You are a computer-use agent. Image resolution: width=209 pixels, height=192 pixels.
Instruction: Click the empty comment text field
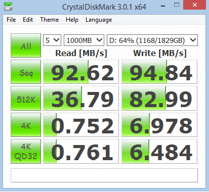[104, 175]
